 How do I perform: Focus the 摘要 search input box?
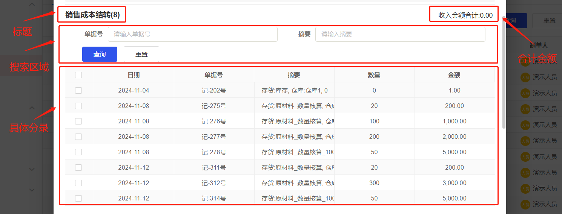pyautogui.click(x=400, y=34)
